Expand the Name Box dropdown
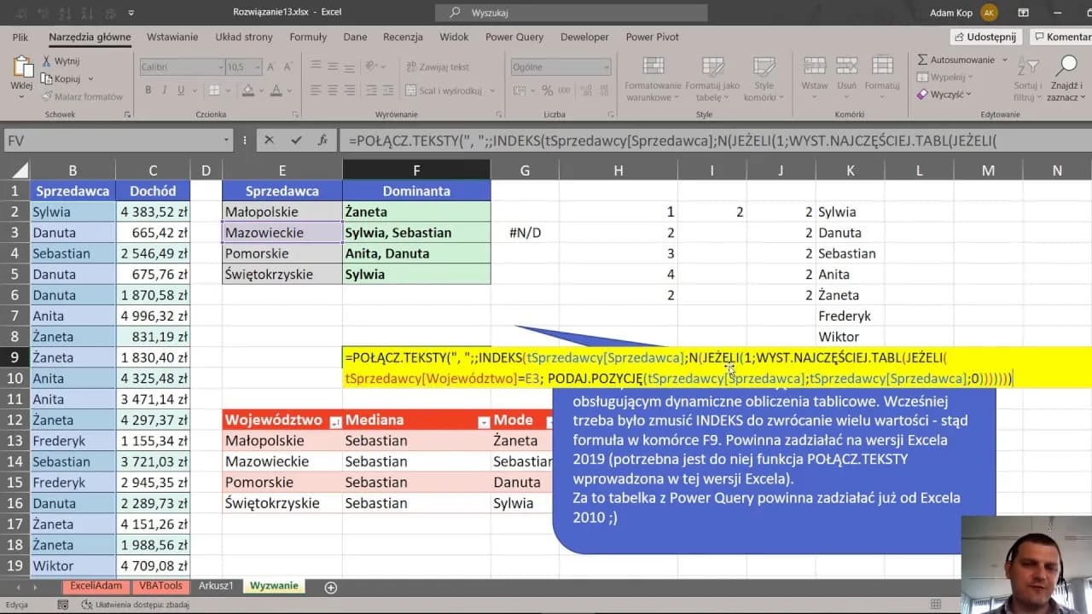Viewport: 1092px width, 614px height. click(227, 141)
